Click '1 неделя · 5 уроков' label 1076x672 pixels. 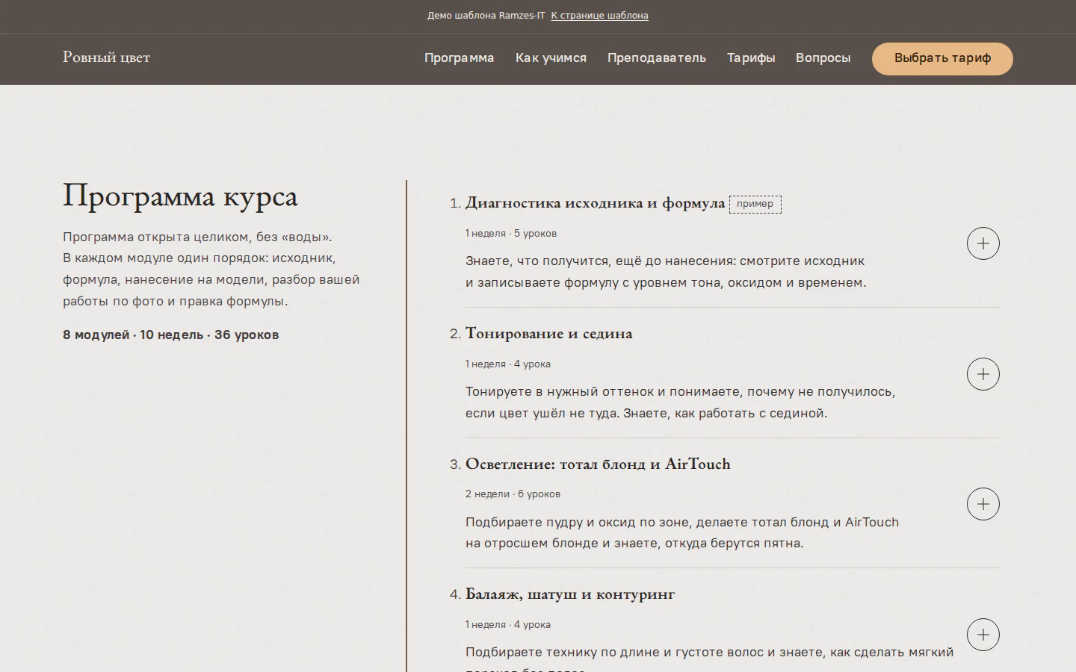coord(511,234)
